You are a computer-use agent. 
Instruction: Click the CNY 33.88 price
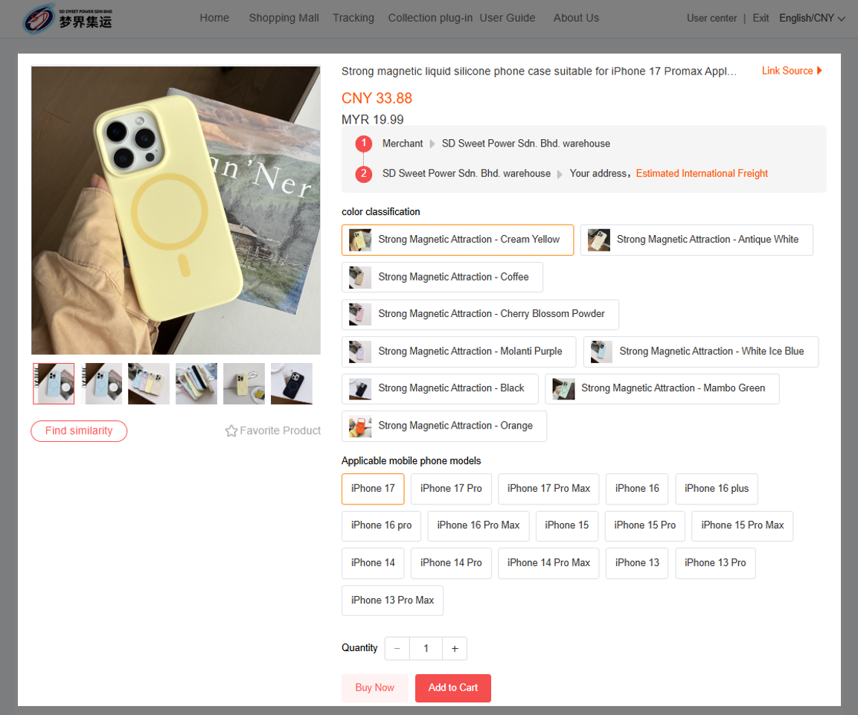click(x=377, y=98)
